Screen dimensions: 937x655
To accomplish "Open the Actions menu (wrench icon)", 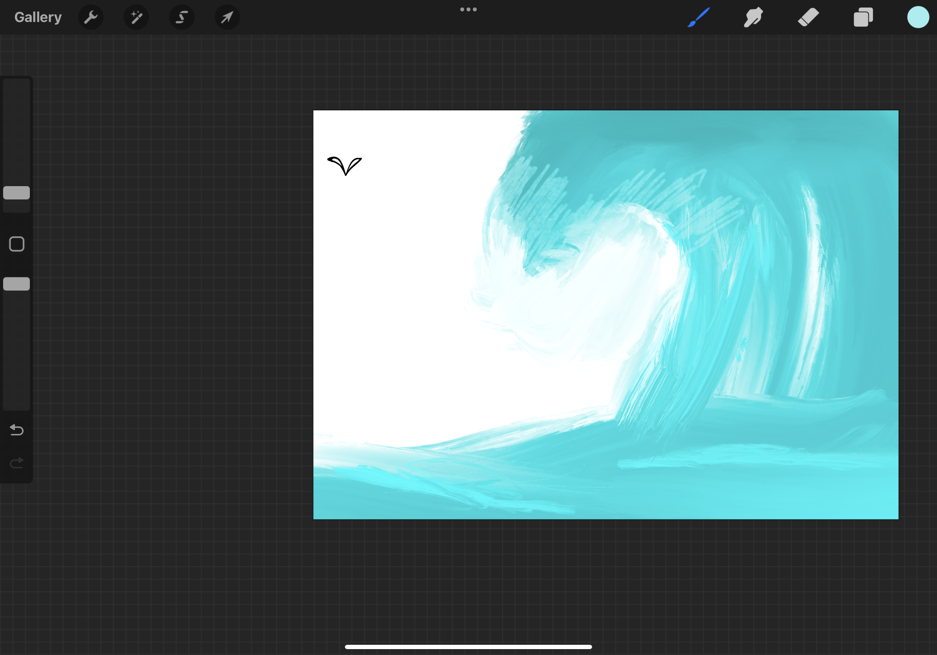I will coord(91,17).
